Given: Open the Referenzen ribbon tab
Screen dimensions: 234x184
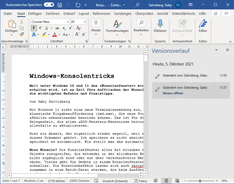Looking at the screenshot, I should coord(101,14).
